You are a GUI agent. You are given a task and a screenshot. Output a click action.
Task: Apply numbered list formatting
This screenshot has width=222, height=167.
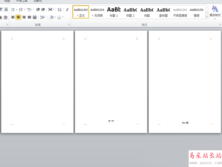pos(21,10)
